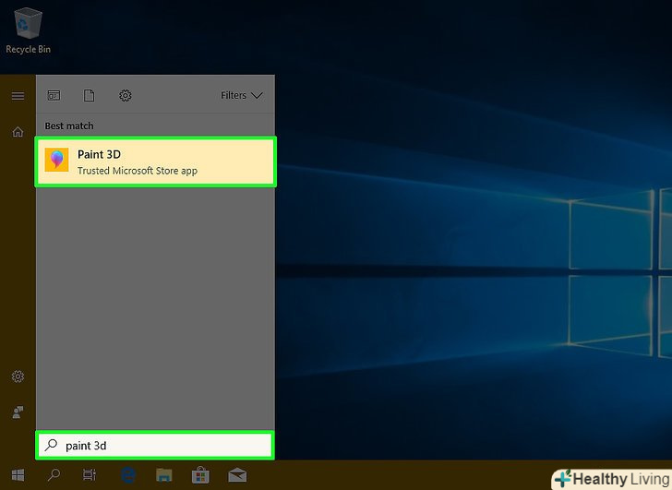The height and width of the screenshot is (490, 672).
Task: Filter search results by Documents icon
Action: (x=90, y=95)
